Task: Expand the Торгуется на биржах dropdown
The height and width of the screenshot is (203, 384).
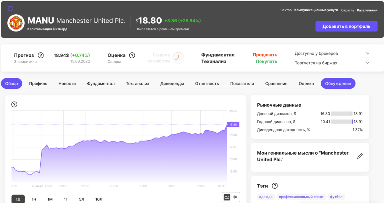Action: 333,63
